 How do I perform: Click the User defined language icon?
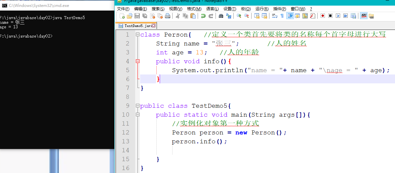pos(297,16)
